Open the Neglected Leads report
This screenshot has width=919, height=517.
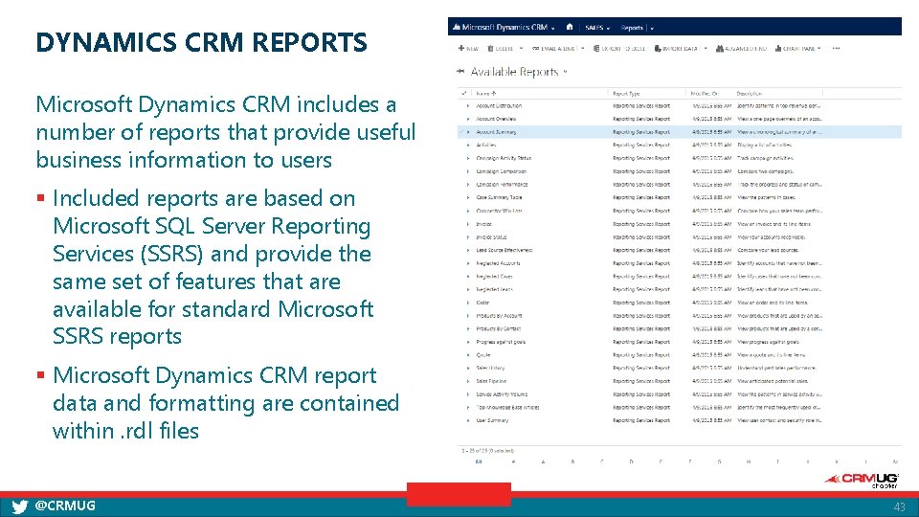[x=494, y=289]
